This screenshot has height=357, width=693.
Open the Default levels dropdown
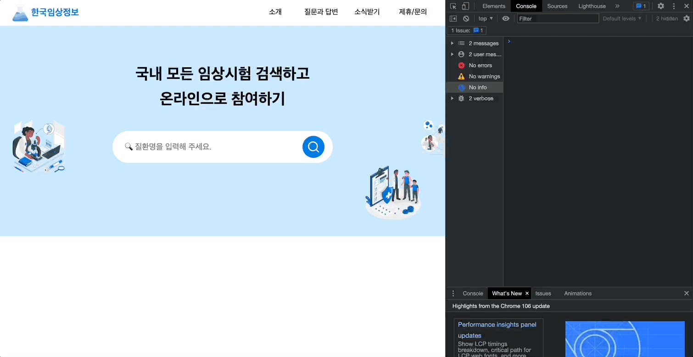(x=622, y=18)
